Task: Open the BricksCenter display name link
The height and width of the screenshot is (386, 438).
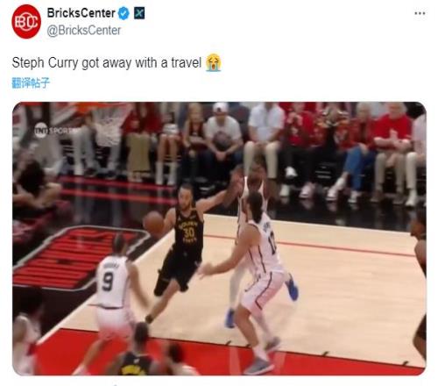Action: click(81, 13)
